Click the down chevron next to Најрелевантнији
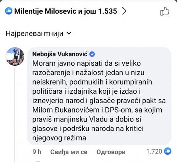The width and height of the screenshot is (177, 162). pos(69,33)
